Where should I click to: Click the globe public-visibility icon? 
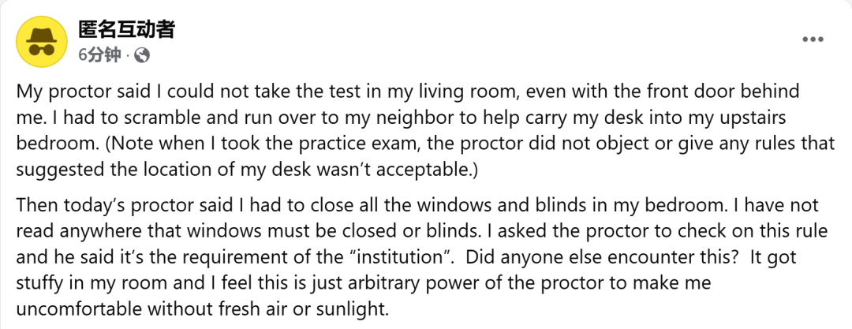pos(142,55)
